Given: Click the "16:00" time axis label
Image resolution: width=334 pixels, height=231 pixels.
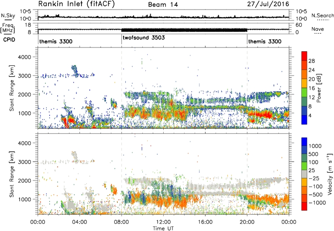Looking at the screenshot, I should [x=205, y=222].
